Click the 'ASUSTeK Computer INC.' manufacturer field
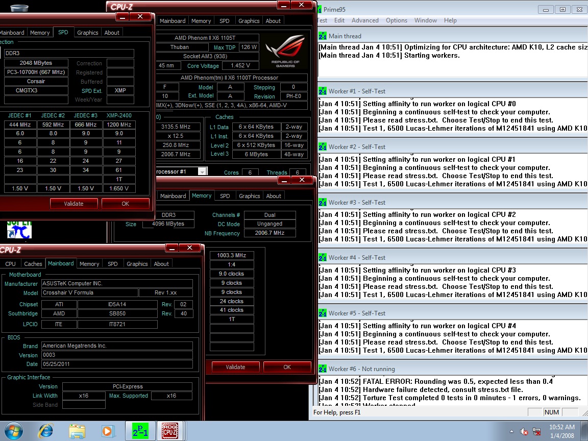 (x=117, y=283)
